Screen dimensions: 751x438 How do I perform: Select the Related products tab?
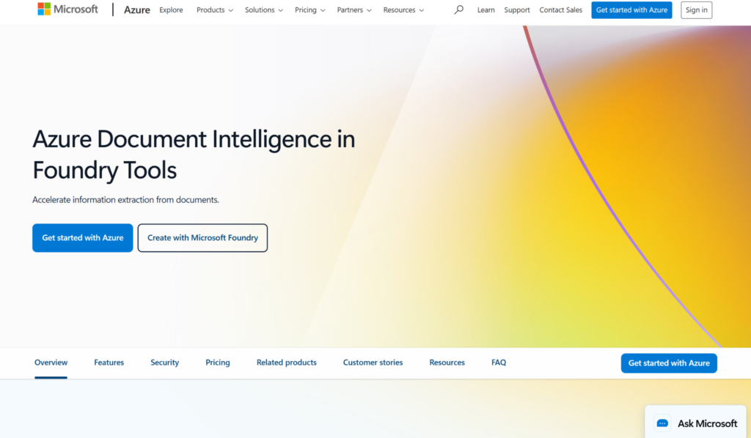[286, 363]
